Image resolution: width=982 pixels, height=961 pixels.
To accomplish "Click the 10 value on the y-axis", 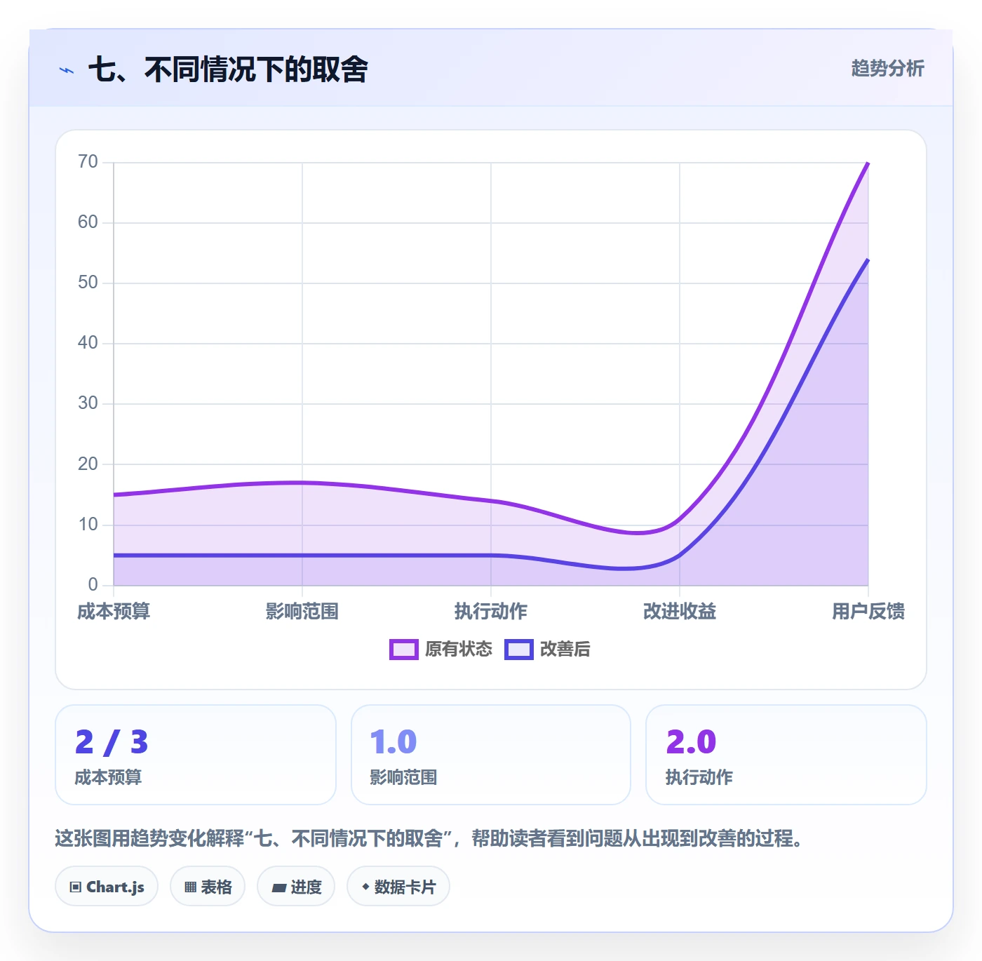I will pyautogui.click(x=88, y=525).
